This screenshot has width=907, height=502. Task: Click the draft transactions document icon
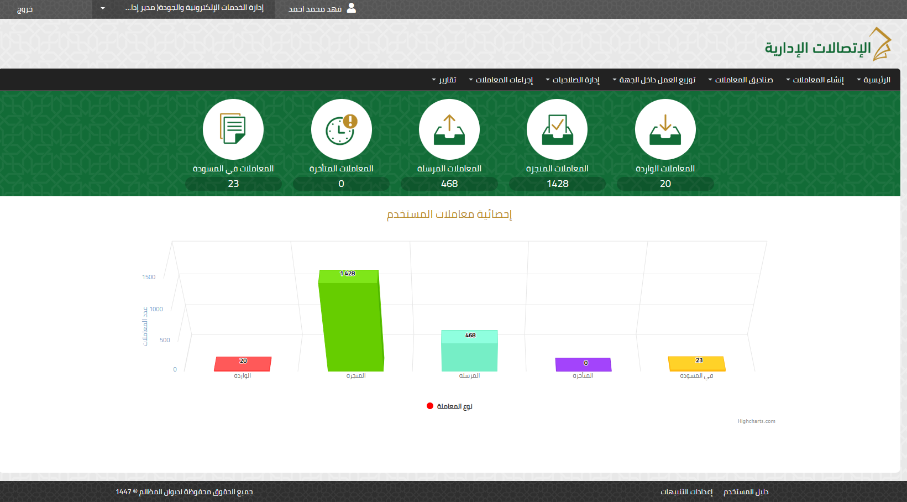[233, 129]
